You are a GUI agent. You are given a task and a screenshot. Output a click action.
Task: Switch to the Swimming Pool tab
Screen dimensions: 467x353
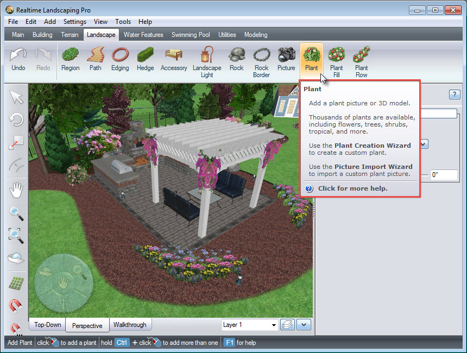tap(191, 35)
